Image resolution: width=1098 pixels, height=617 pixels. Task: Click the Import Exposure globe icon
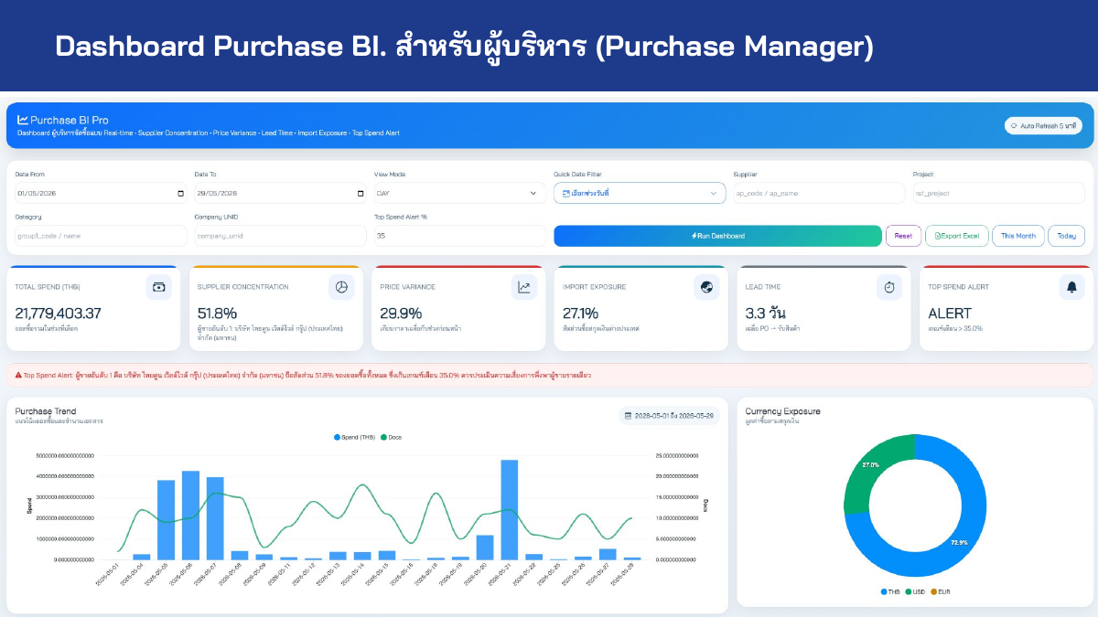[706, 287]
